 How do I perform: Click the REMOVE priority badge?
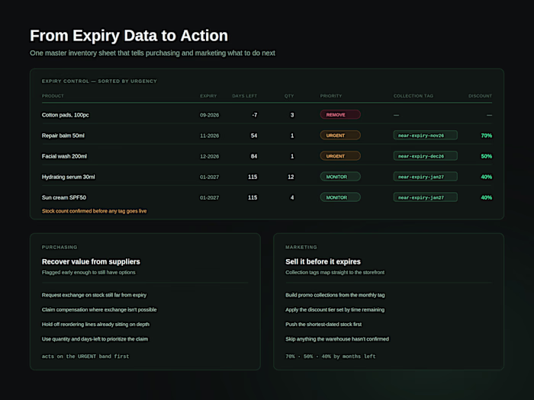tap(340, 114)
